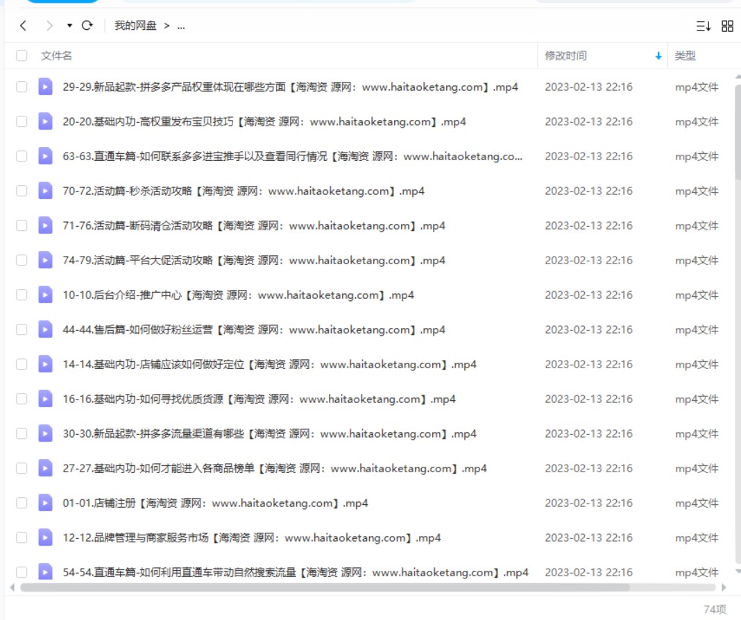Select file name 54-54.直通车篇-如何利用直通车带动自然搜索流量
The image size is (741, 620).
(296, 572)
